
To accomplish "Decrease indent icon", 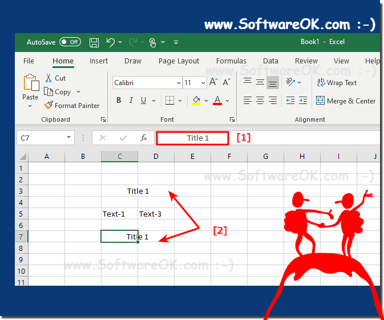I will (x=290, y=101).
